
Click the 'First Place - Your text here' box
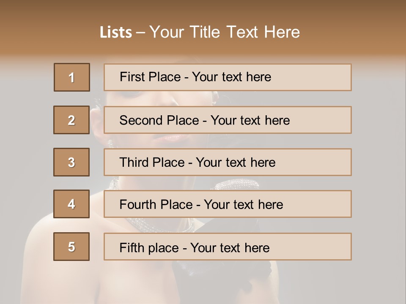[228, 77]
